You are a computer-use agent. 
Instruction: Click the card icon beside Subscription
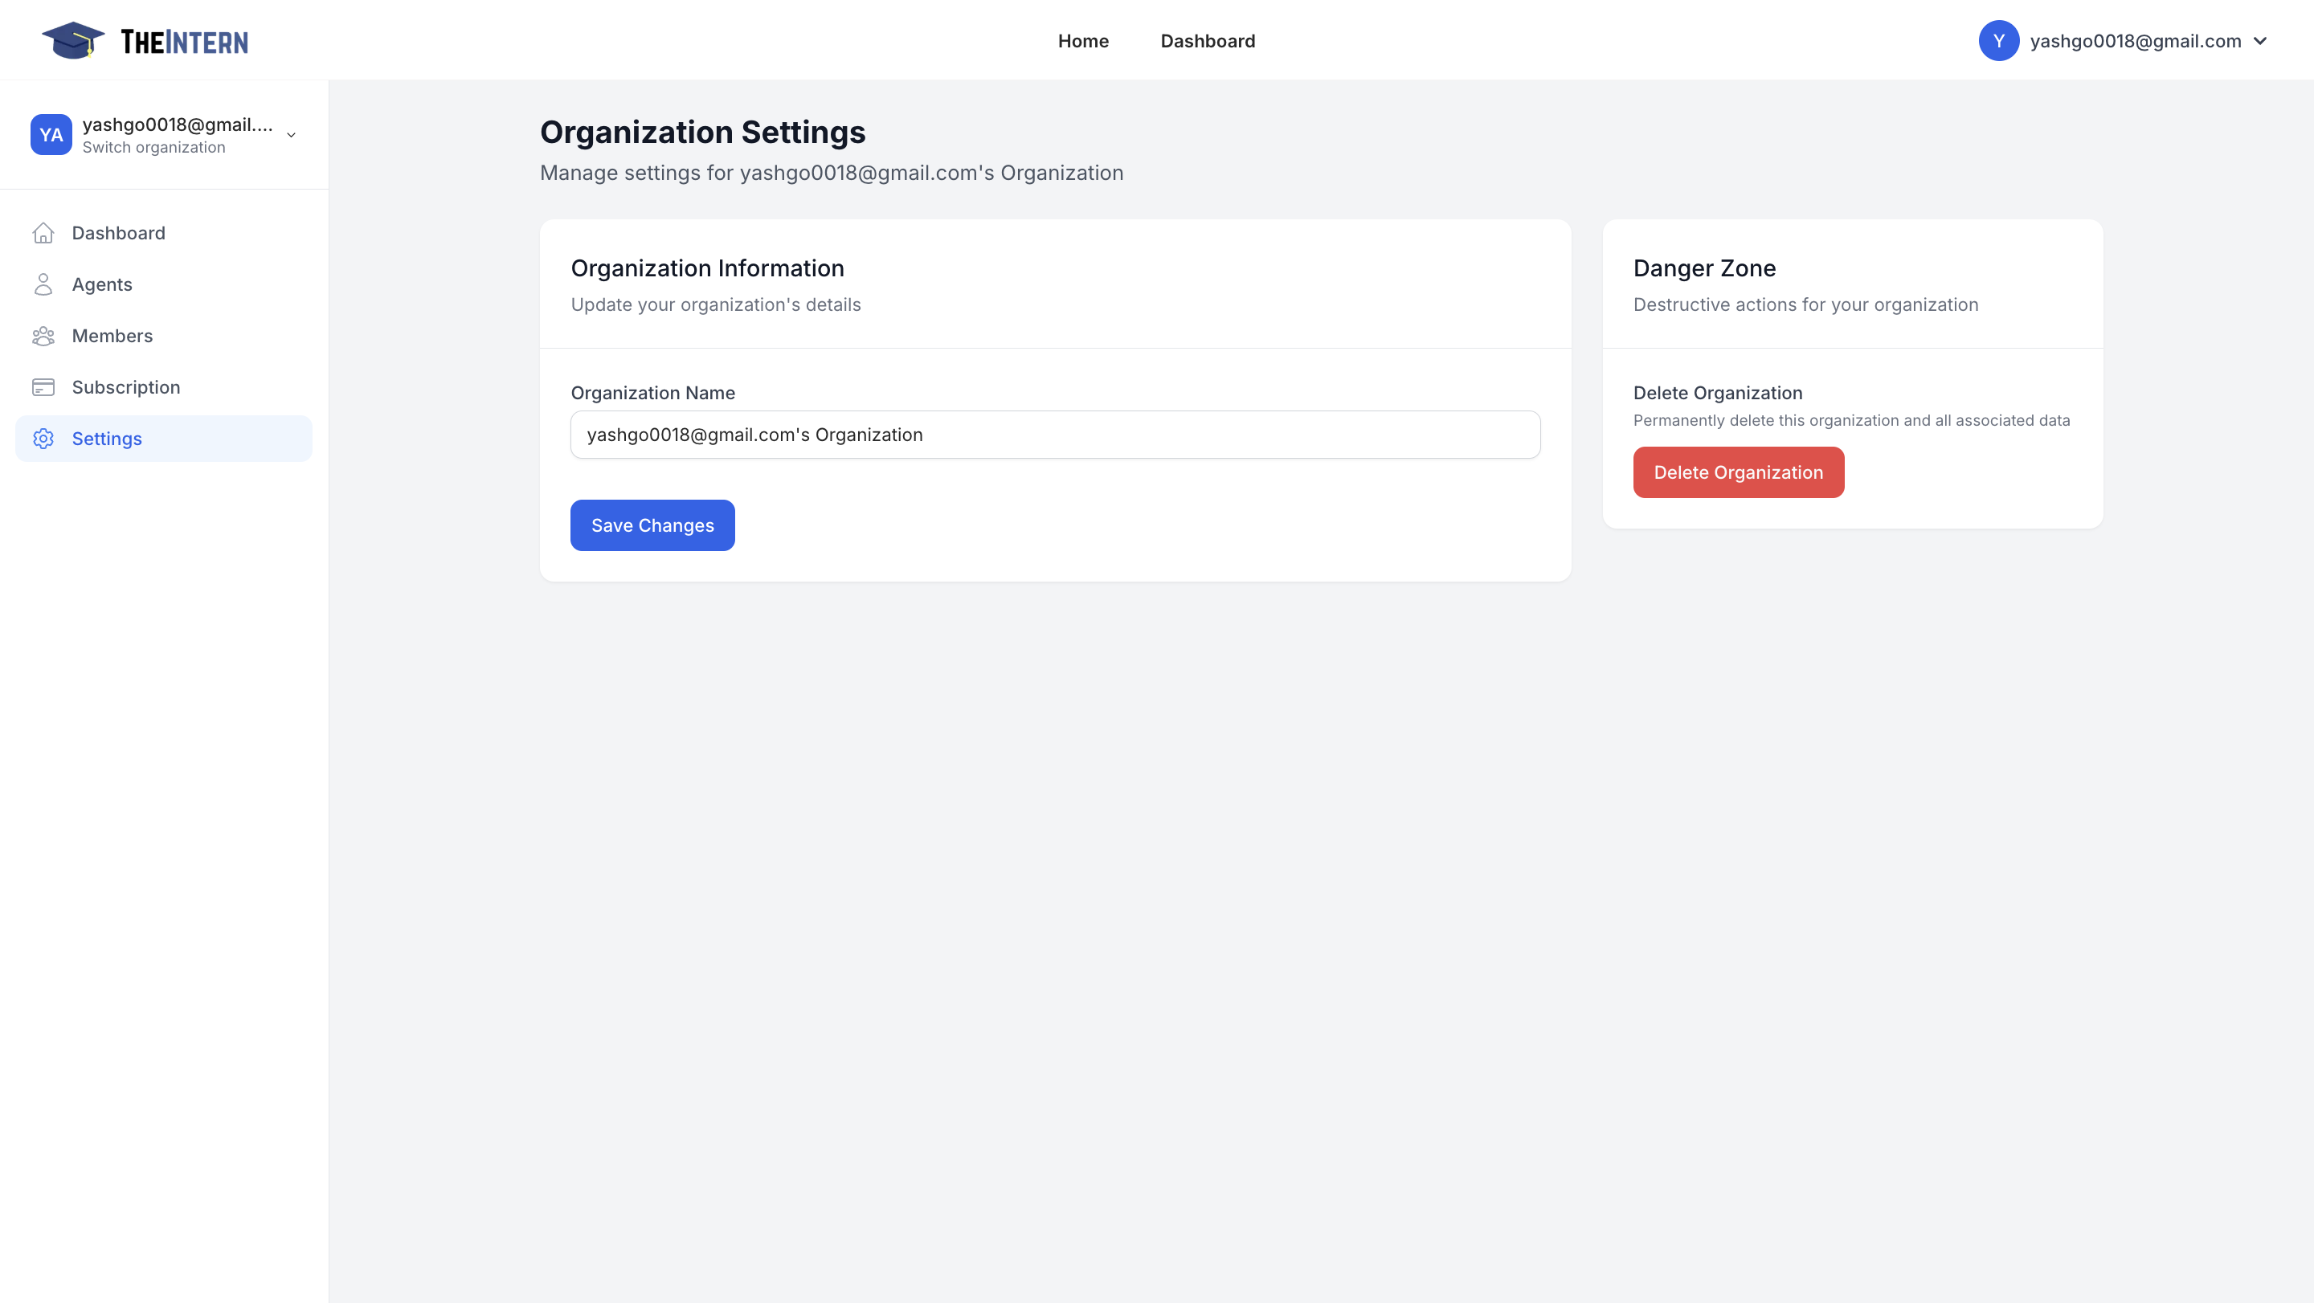[44, 386]
